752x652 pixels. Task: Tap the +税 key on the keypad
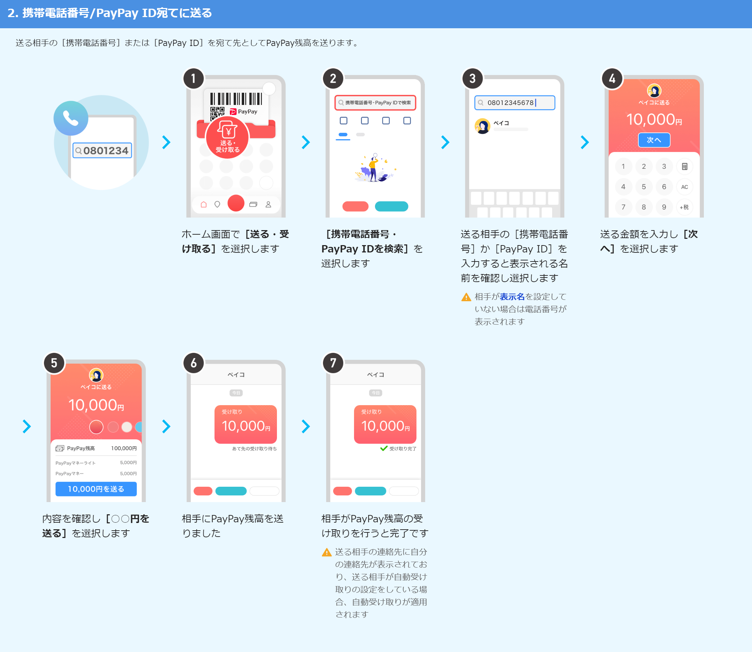point(684,207)
